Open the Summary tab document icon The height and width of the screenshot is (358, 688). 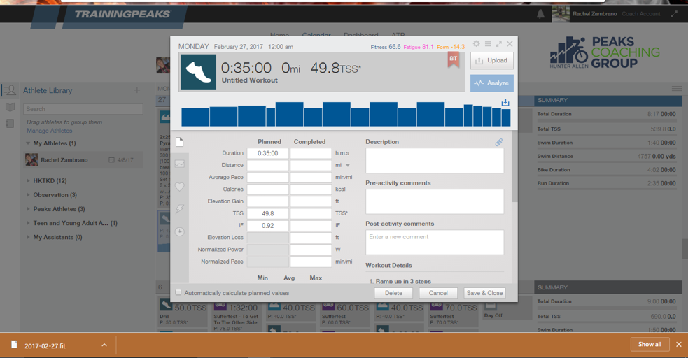[x=179, y=142]
